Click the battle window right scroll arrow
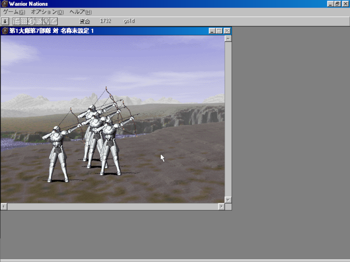Viewport: 350px width, 262px height. click(221, 207)
